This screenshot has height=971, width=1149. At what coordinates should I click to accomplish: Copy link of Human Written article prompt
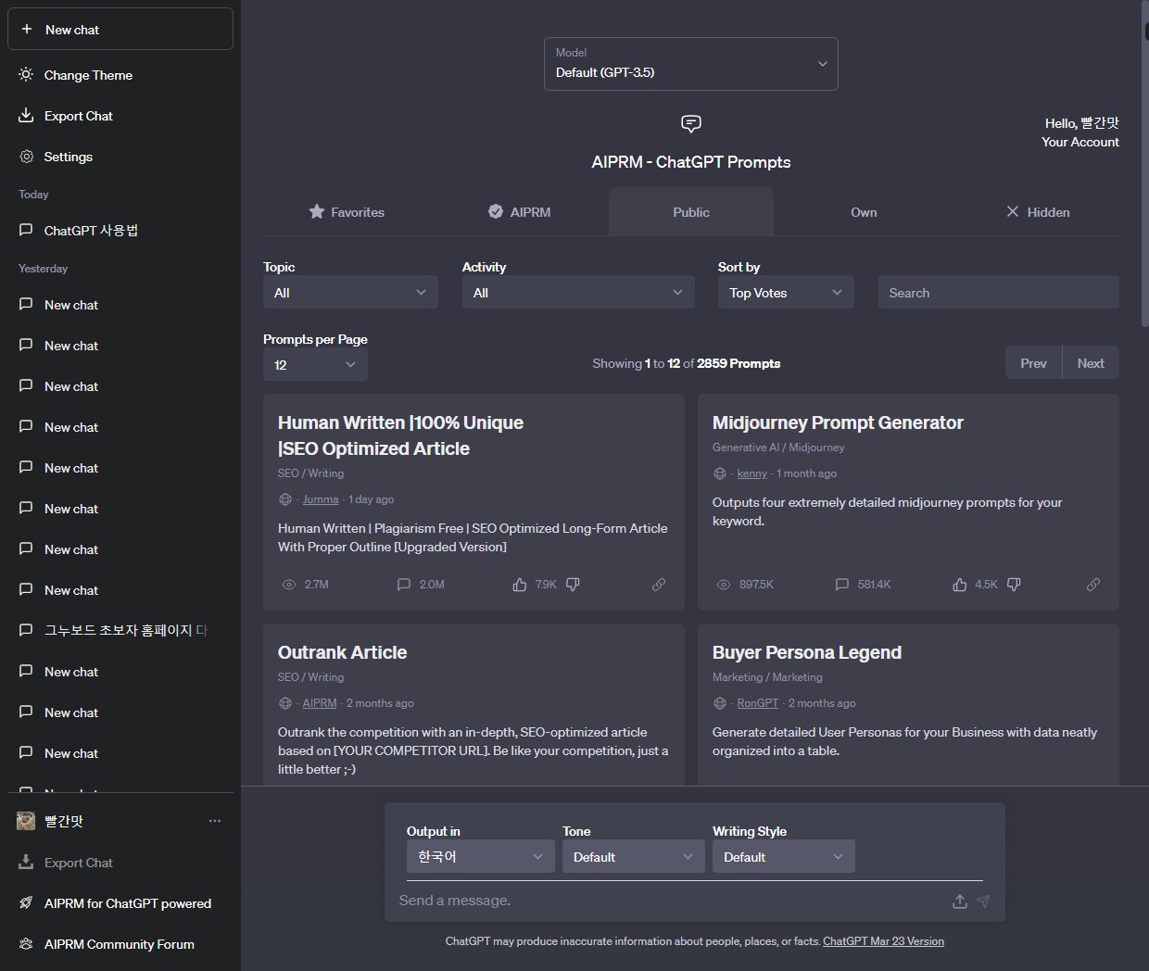659,585
